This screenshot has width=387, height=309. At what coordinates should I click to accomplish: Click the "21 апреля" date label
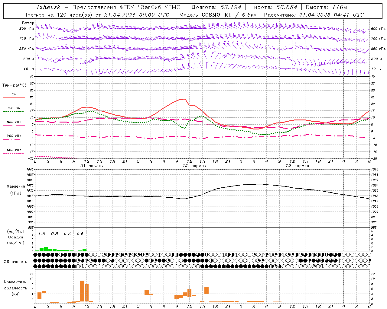pyautogui.click(x=92, y=166)
